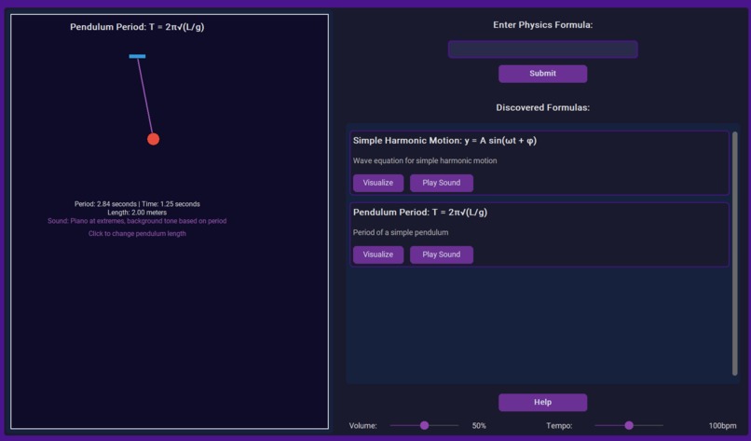
Task: Click the visualization panel's Pendulum Period heading
Action: (x=137, y=27)
